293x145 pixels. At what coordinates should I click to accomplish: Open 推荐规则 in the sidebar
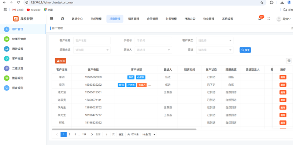pyautogui.click(x=23, y=78)
